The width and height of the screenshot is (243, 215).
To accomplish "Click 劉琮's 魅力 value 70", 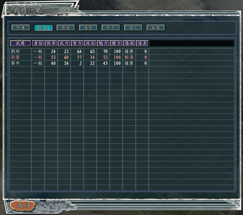I will click(x=105, y=51).
